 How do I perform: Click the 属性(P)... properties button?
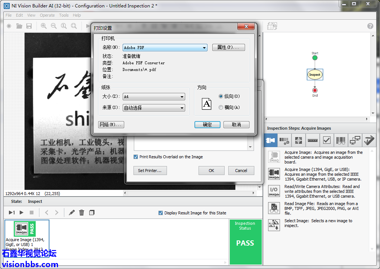pyautogui.click(x=228, y=48)
